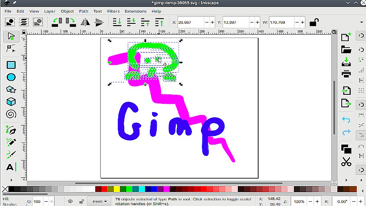Increase width W with plus
Screen dimensions: 366x206
click(x=302, y=23)
